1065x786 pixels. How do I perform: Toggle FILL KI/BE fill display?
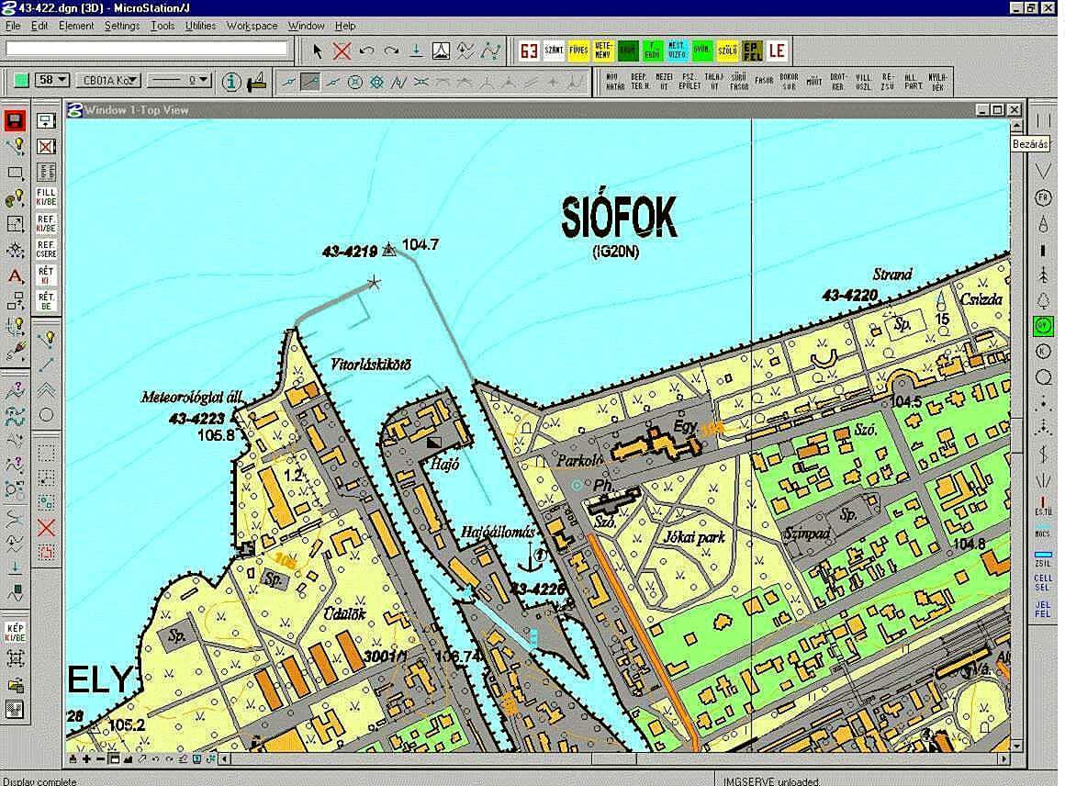[46, 197]
